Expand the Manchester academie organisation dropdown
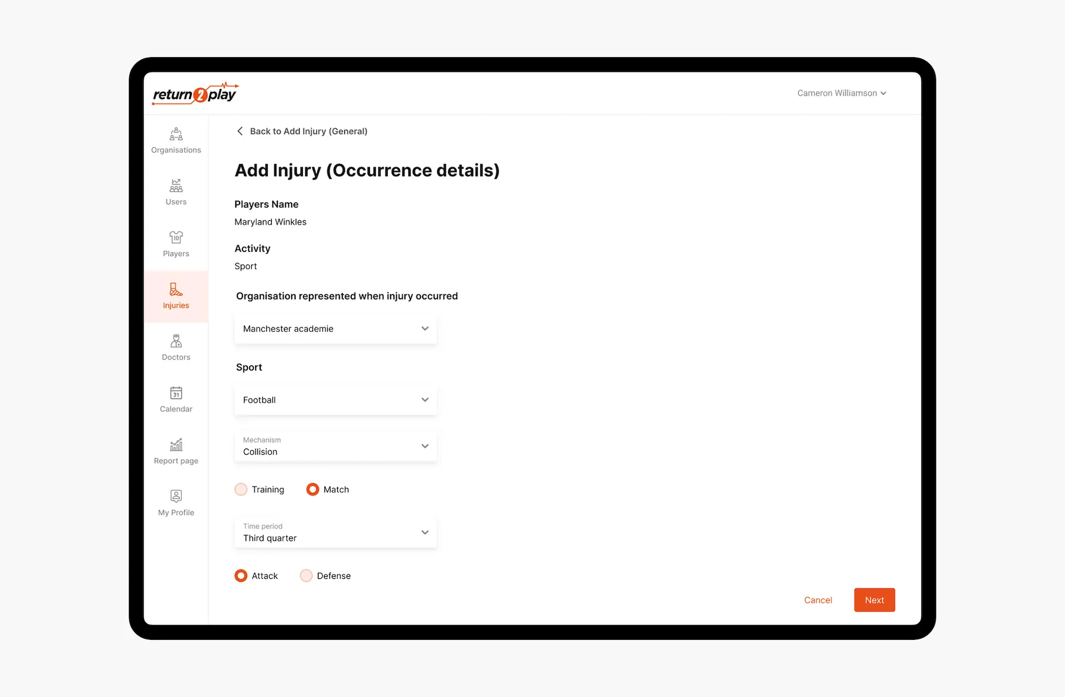The width and height of the screenshot is (1065, 697). click(x=336, y=329)
